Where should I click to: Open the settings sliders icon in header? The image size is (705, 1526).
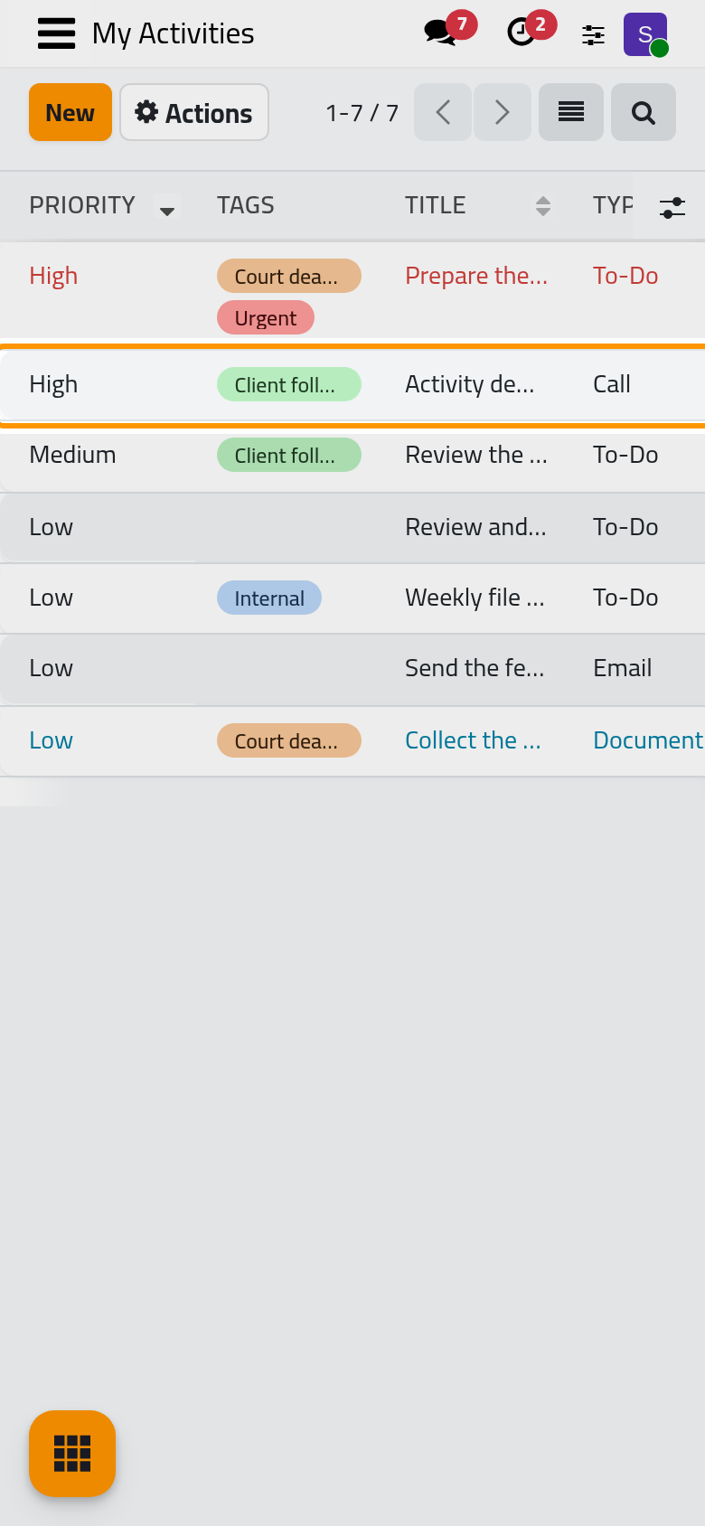point(593,34)
